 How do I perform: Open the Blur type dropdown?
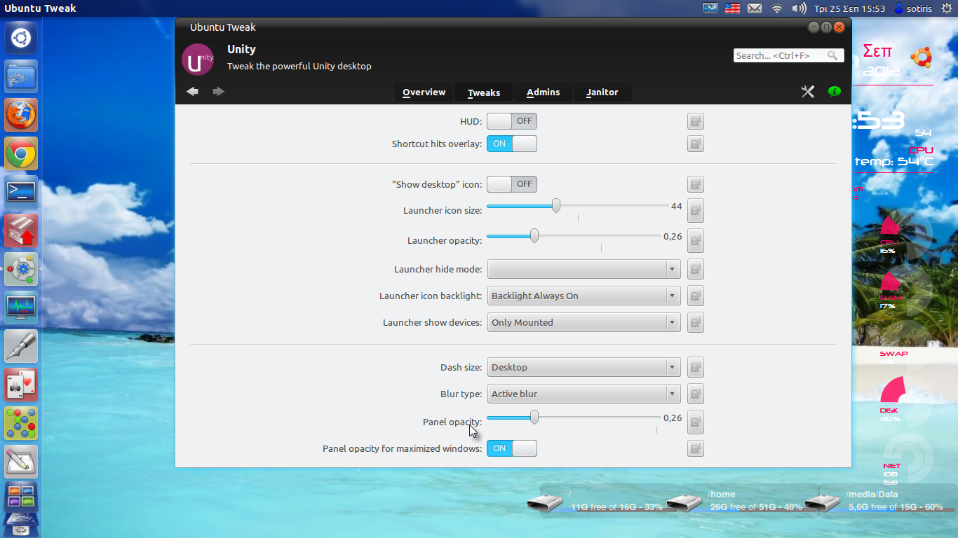tap(583, 394)
